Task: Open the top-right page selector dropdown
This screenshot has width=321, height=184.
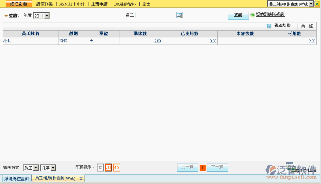Action: coord(311,4)
